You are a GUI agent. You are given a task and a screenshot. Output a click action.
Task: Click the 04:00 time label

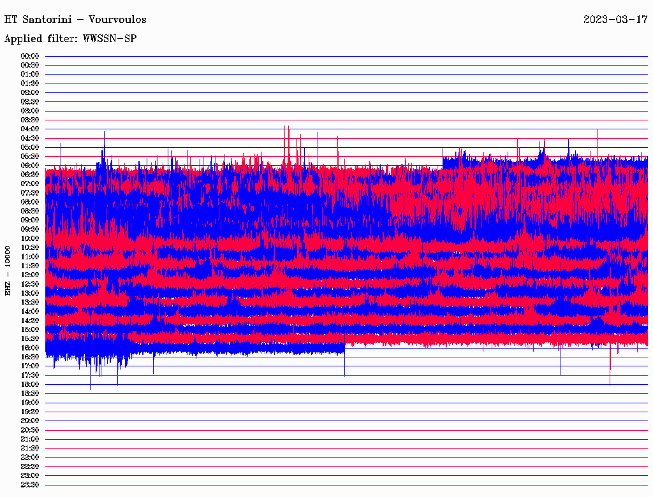(30, 129)
